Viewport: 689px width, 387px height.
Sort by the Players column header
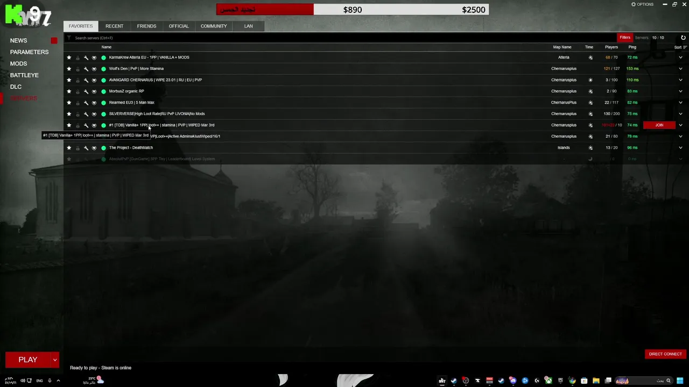pyautogui.click(x=611, y=47)
